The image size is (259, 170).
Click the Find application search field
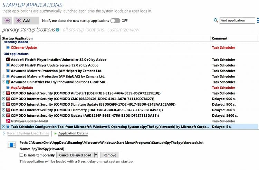click(x=237, y=20)
